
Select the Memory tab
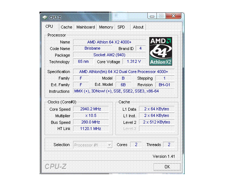click(x=106, y=27)
